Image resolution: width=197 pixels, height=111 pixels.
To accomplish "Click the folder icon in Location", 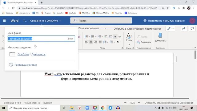I will pyautogui.click(x=12, y=54).
